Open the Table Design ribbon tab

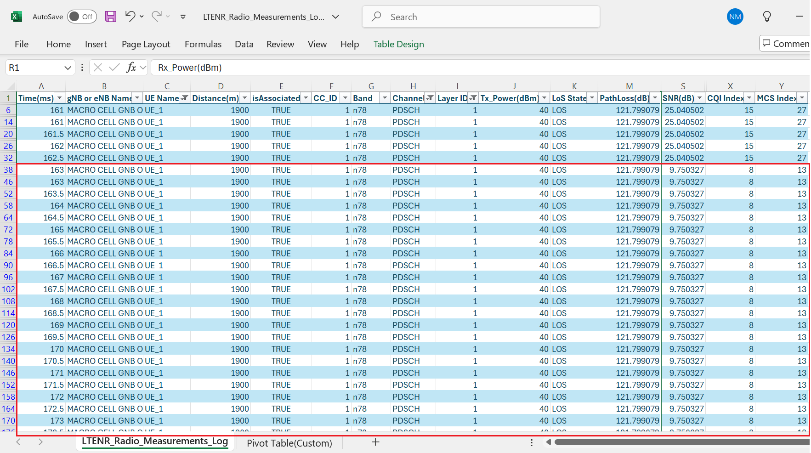click(398, 44)
